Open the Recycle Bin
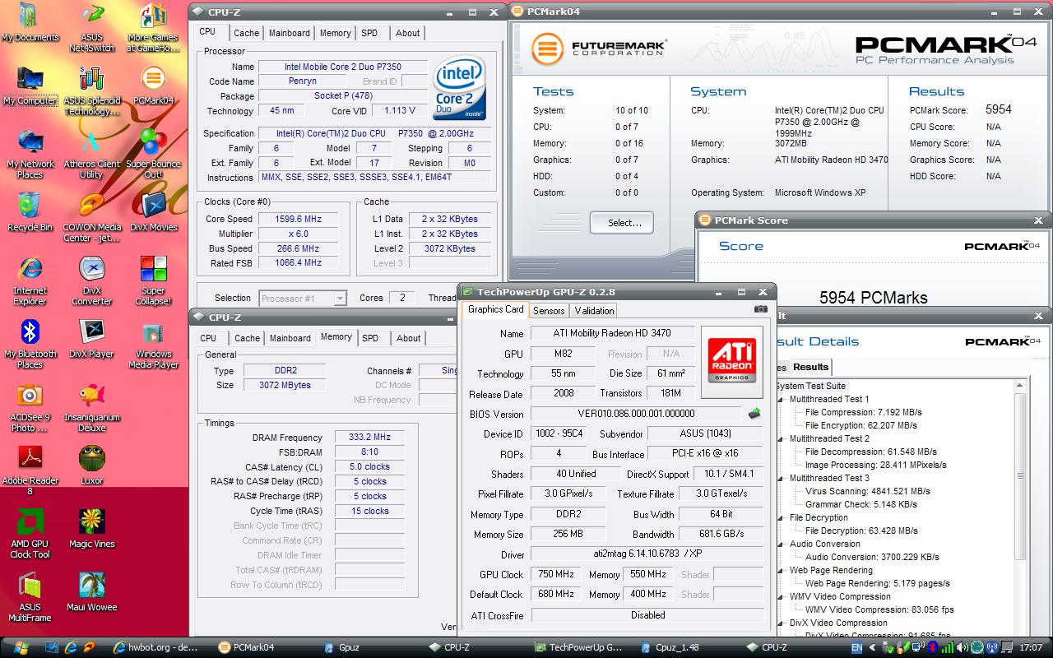The height and width of the screenshot is (658, 1053). [x=30, y=212]
